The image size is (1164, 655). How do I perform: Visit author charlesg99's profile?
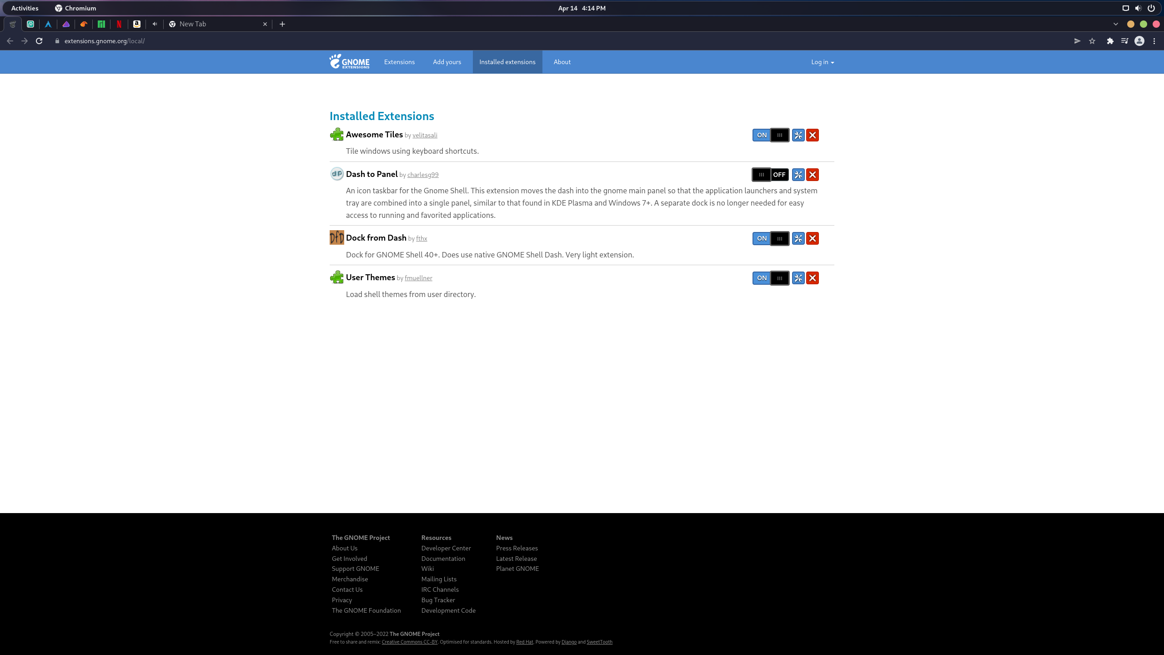423,175
